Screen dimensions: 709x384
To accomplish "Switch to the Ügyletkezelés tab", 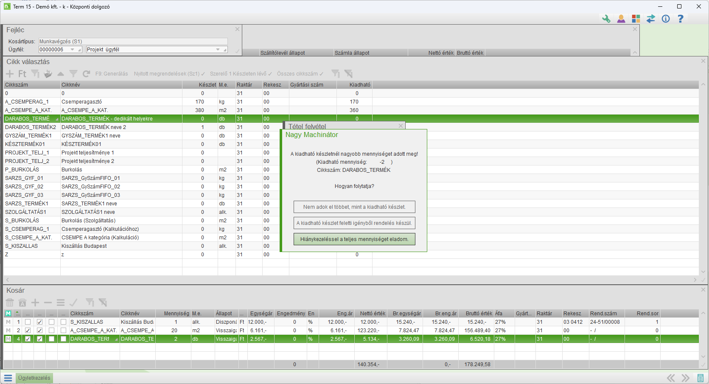I will click(x=34, y=378).
